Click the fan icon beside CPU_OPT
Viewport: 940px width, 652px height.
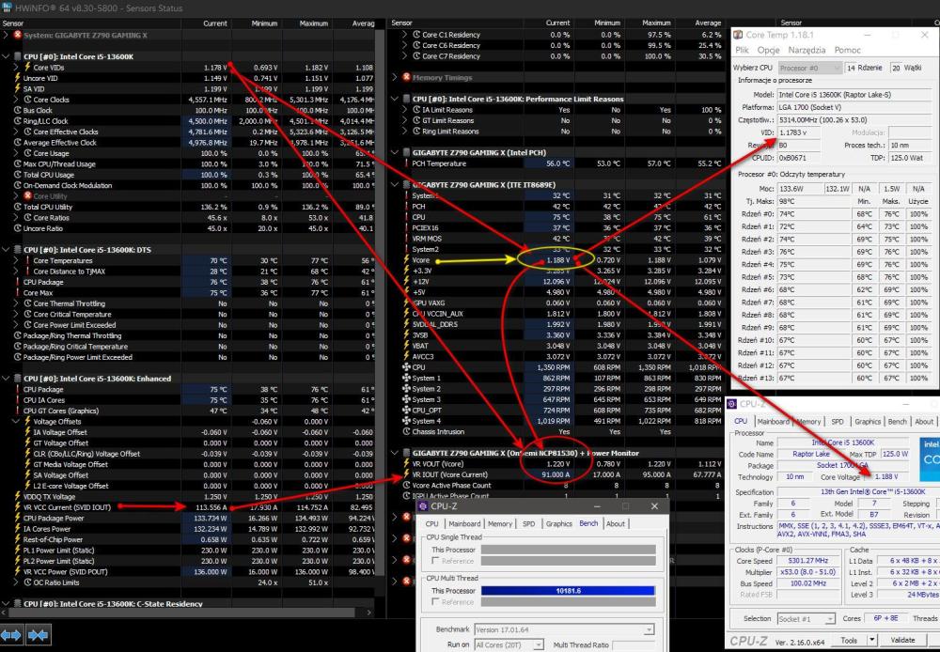point(406,411)
